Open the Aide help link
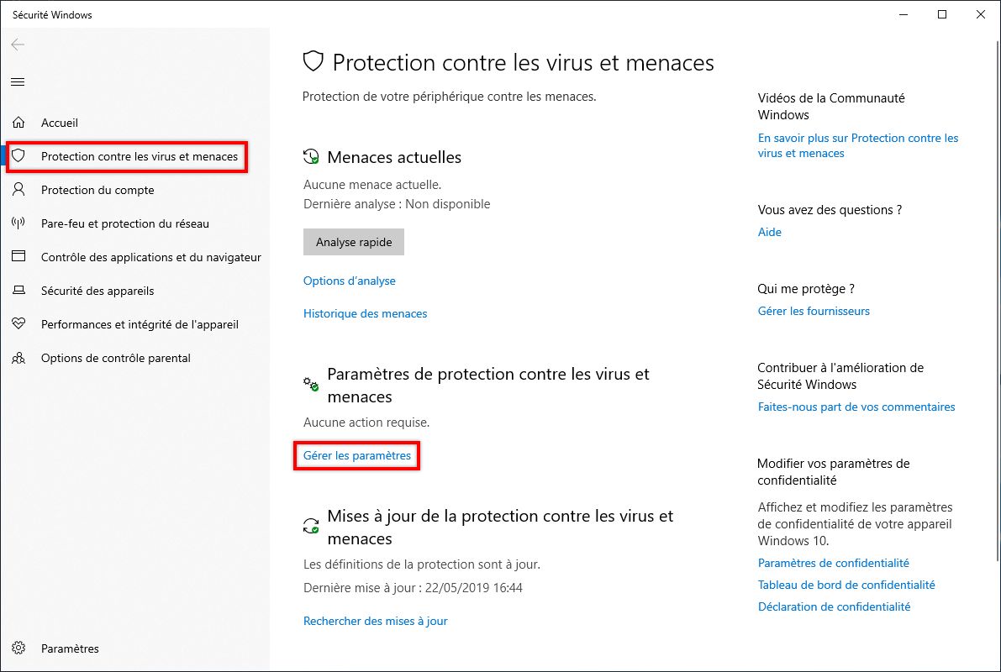Image resolution: width=1001 pixels, height=672 pixels. point(769,232)
